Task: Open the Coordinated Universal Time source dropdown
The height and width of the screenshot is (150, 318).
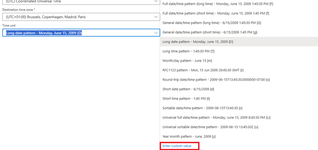Action: [81, 2]
